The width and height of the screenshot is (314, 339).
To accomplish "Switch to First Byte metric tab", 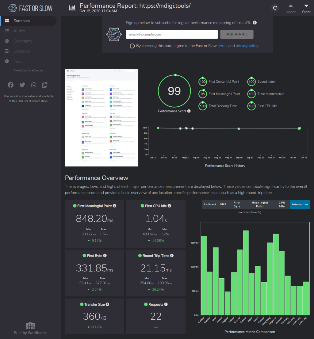I will (x=237, y=204).
